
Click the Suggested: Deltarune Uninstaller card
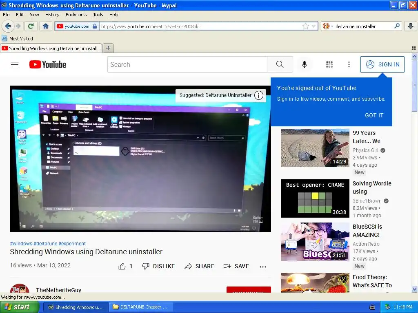click(221, 95)
